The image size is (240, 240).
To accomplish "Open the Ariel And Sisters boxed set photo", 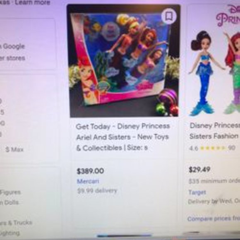I will (x=124, y=61).
